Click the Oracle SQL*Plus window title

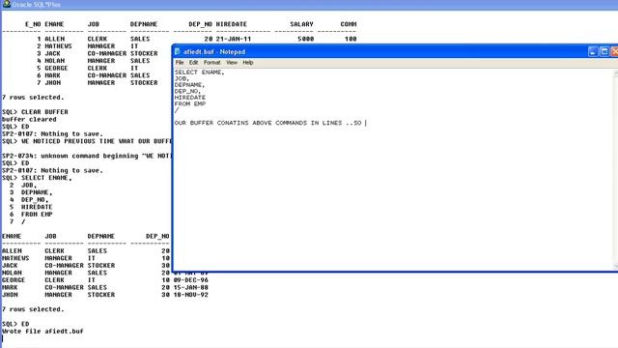(37, 5)
